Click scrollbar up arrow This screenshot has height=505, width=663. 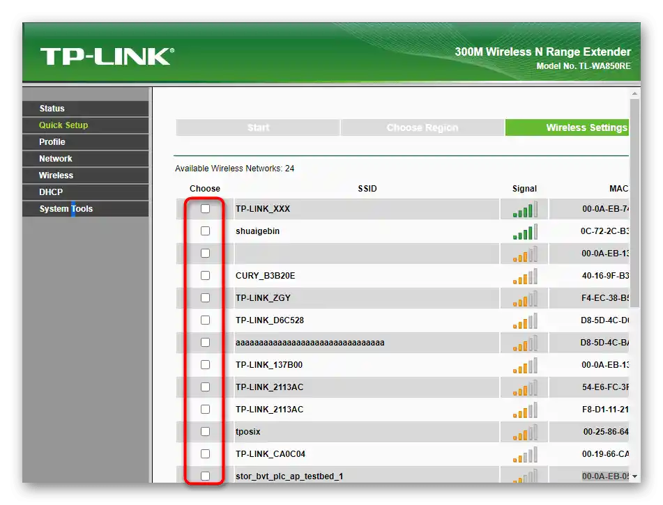(634, 93)
